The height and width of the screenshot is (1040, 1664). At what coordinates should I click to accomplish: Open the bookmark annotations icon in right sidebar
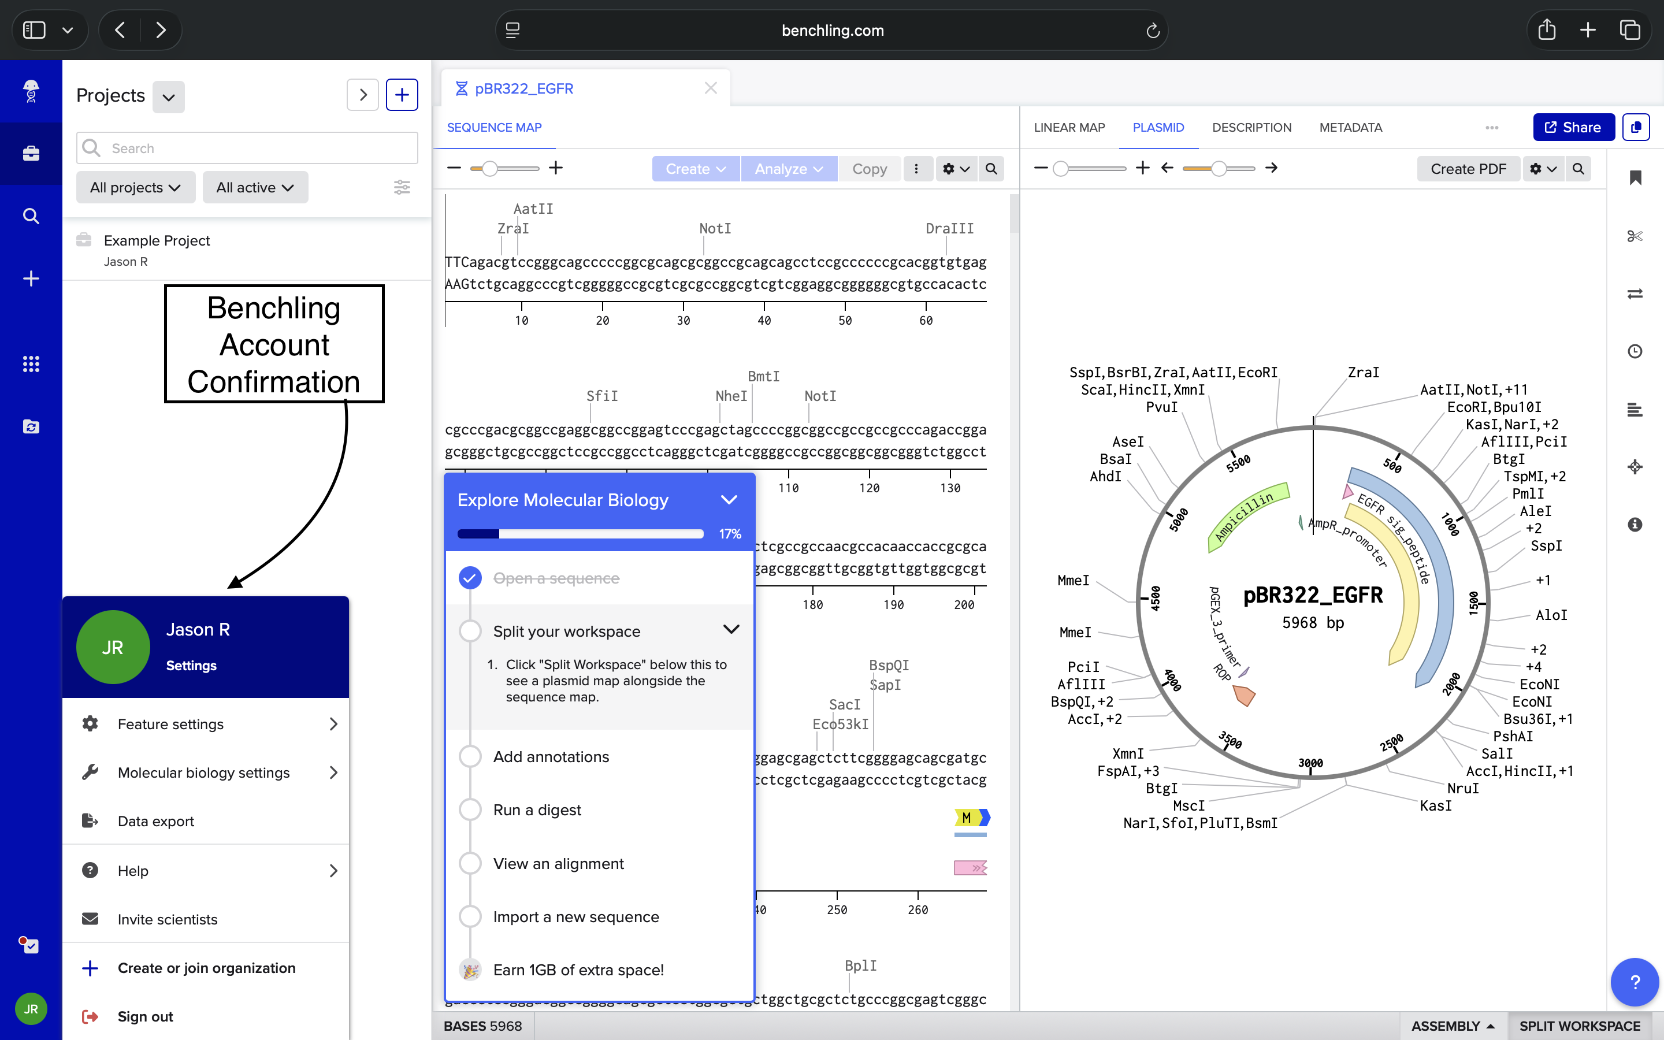(1635, 178)
